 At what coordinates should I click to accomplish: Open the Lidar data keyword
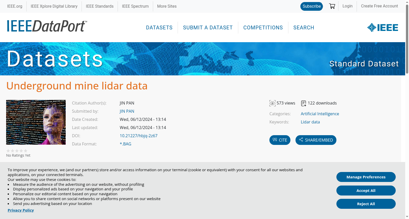[x=310, y=122]
